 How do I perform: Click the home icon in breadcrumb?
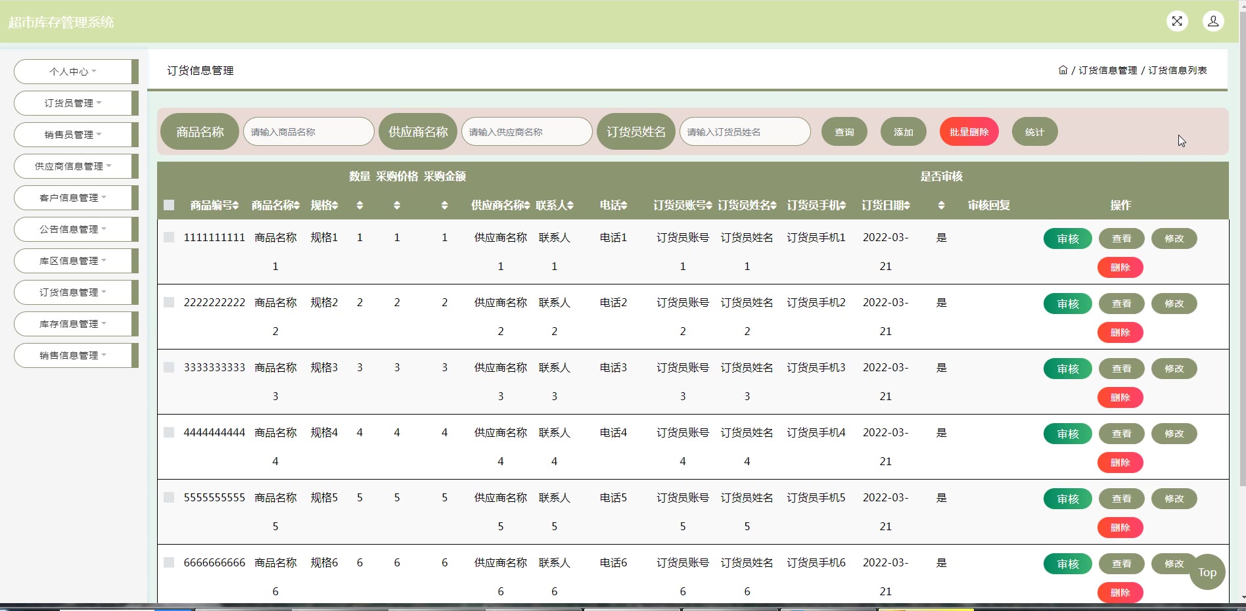click(1063, 70)
